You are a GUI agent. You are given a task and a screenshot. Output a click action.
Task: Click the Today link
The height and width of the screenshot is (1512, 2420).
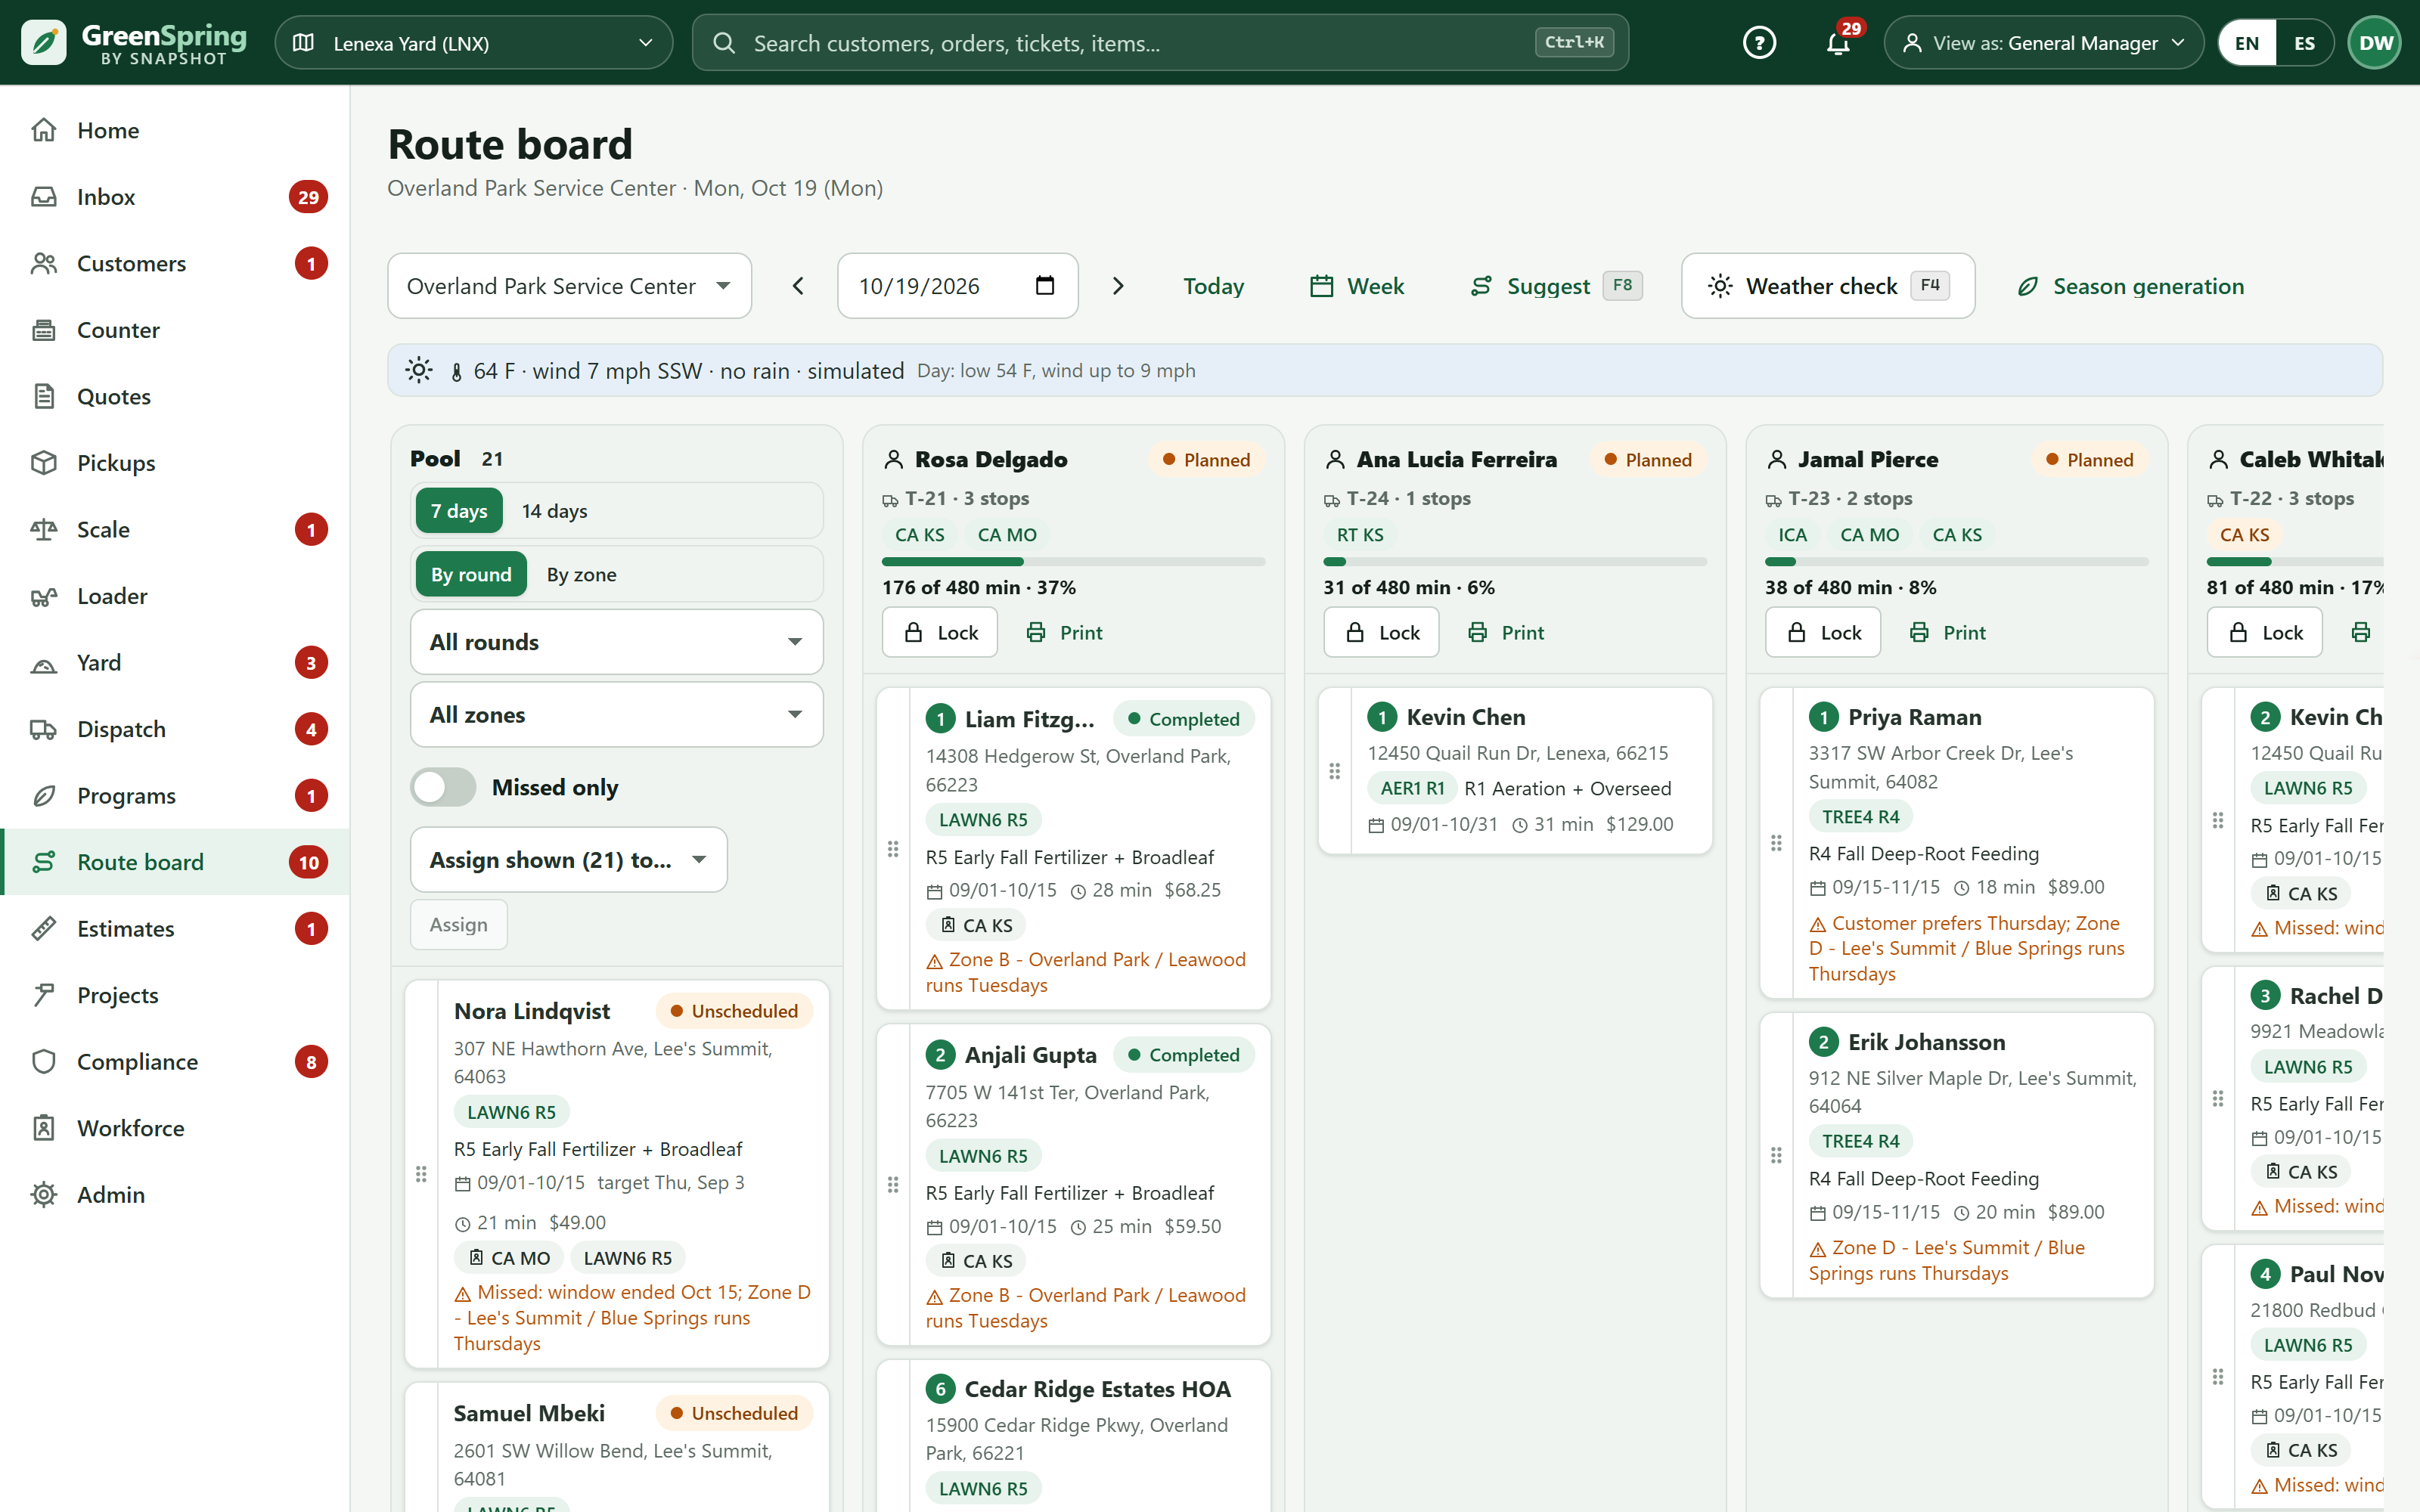point(1213,286)
